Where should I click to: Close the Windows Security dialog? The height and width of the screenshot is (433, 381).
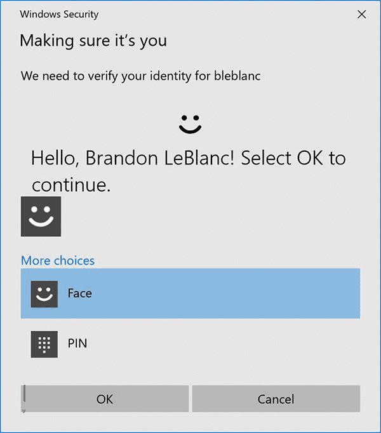coord(362,14)
